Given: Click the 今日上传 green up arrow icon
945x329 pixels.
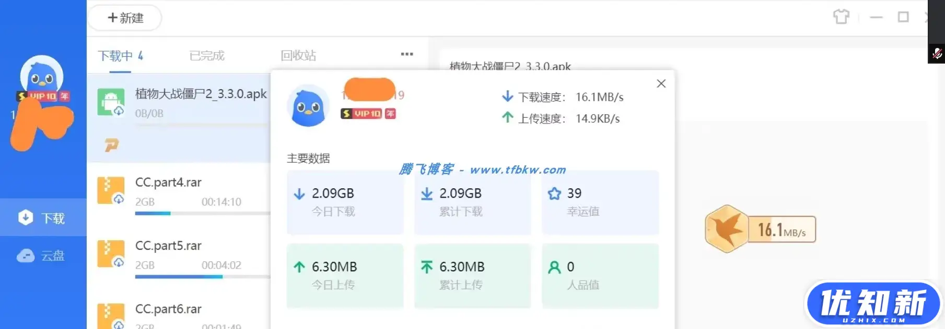Looking at the screenshot, I should pos(299,267).
